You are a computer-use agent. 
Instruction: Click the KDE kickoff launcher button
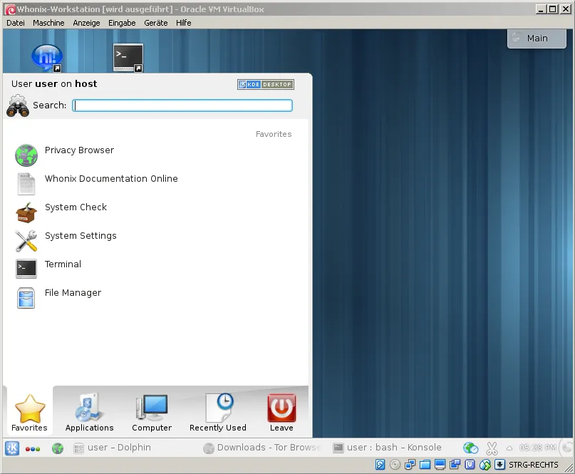point(12,448)
